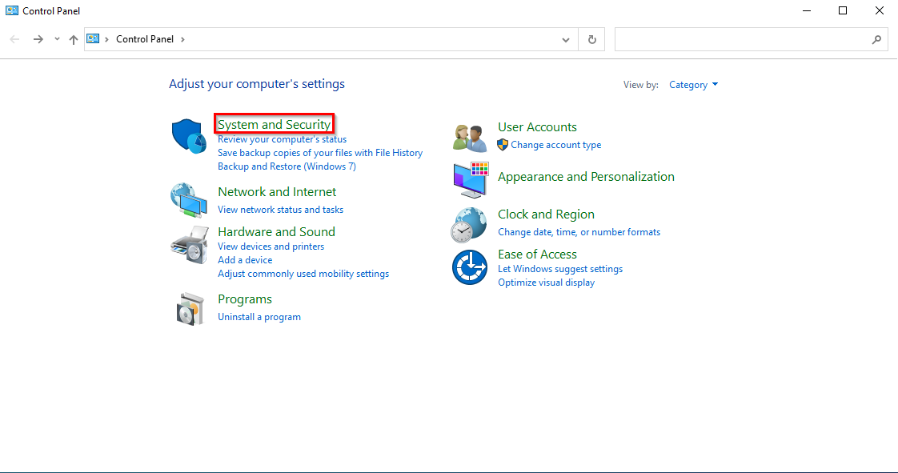Click Change date, time, or number formats
Image resolution: width=898 pixels, height=473 pixels.
click(579, 232)
